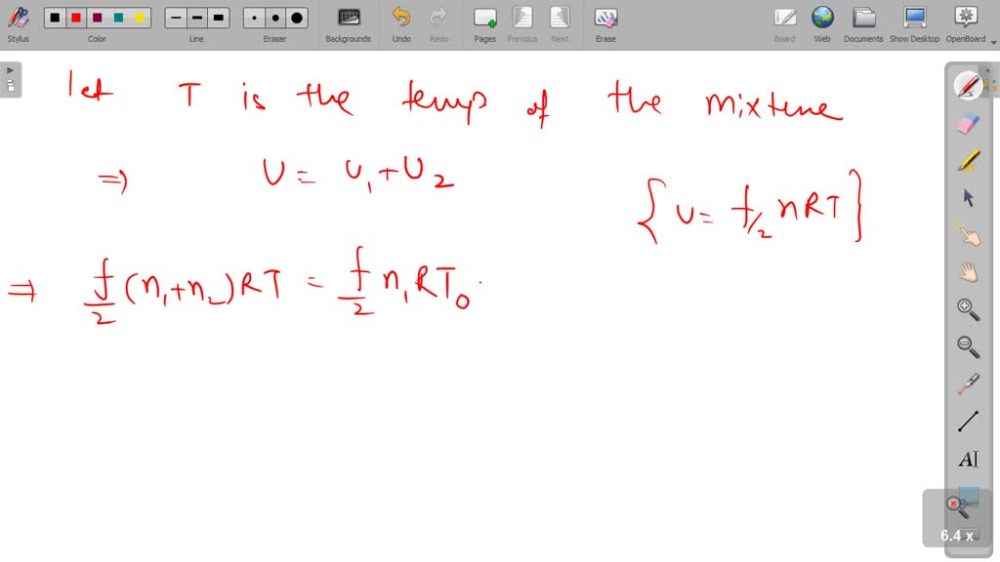This screenshot has height=562, width=1000.
Task: Choose the hand tool to scroll the page
Action: pyautogui.click(x=967, y=271)
